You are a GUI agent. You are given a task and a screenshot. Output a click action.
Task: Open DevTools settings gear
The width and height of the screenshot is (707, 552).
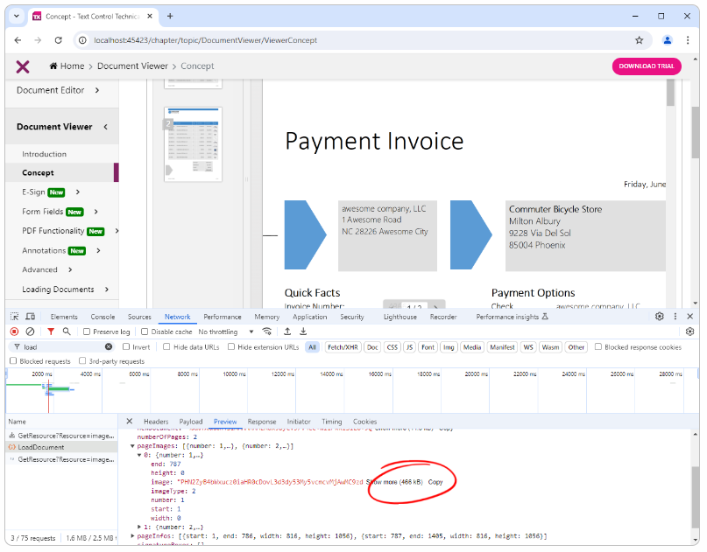[659, 317]
